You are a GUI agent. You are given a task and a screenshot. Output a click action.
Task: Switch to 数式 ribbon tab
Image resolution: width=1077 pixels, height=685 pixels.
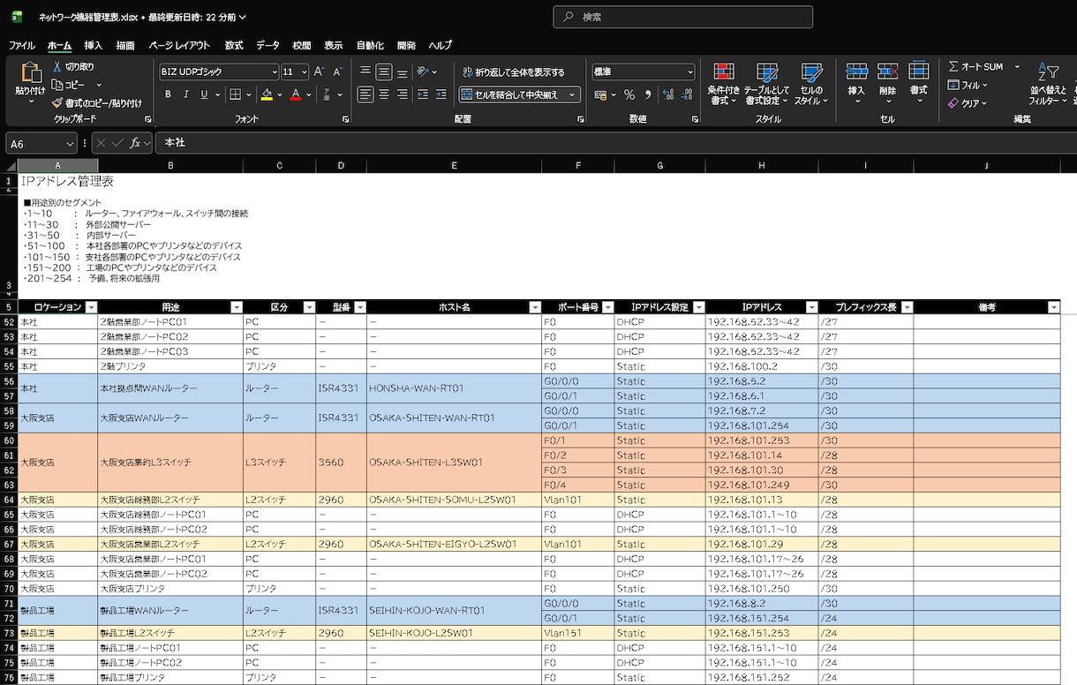234,45
